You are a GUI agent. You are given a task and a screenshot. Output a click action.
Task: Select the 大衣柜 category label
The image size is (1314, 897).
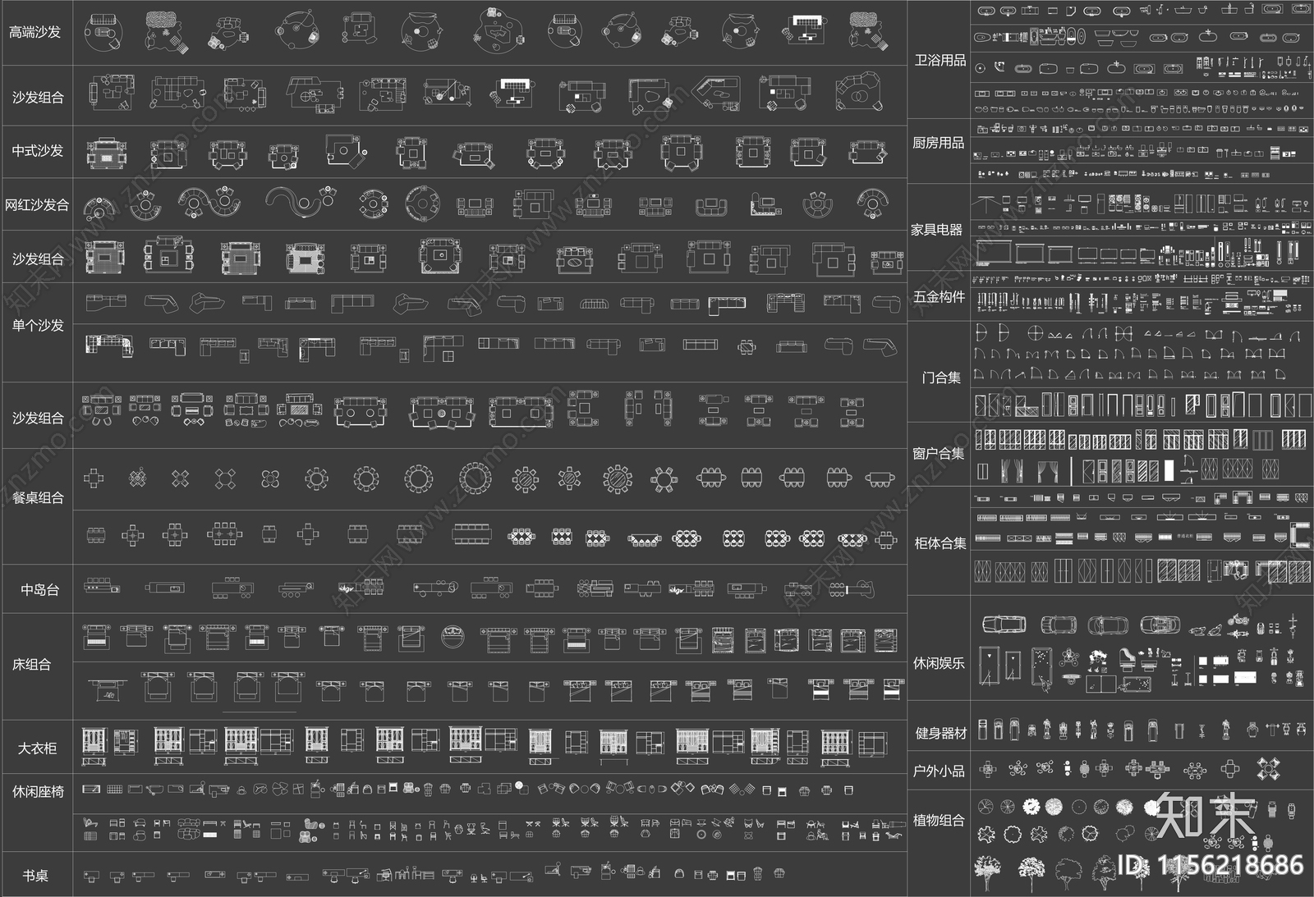(37, 748)
